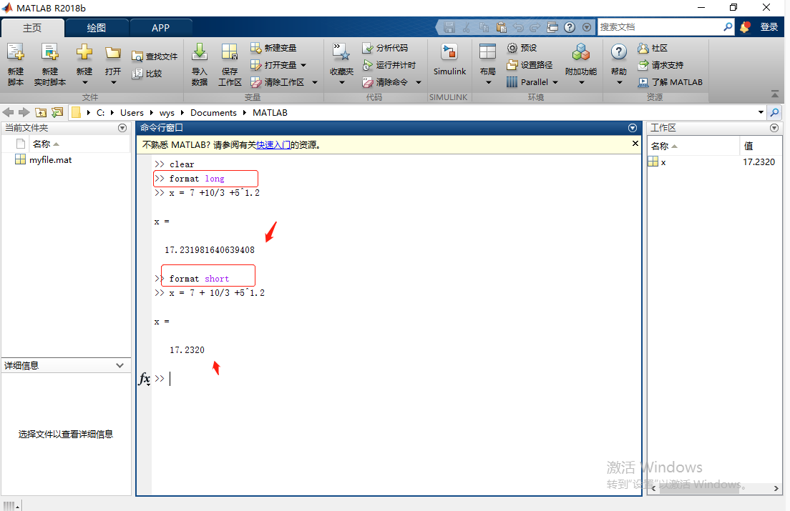
Task: Click the back arrow in the address bar
Action: [x=8, y=112]
